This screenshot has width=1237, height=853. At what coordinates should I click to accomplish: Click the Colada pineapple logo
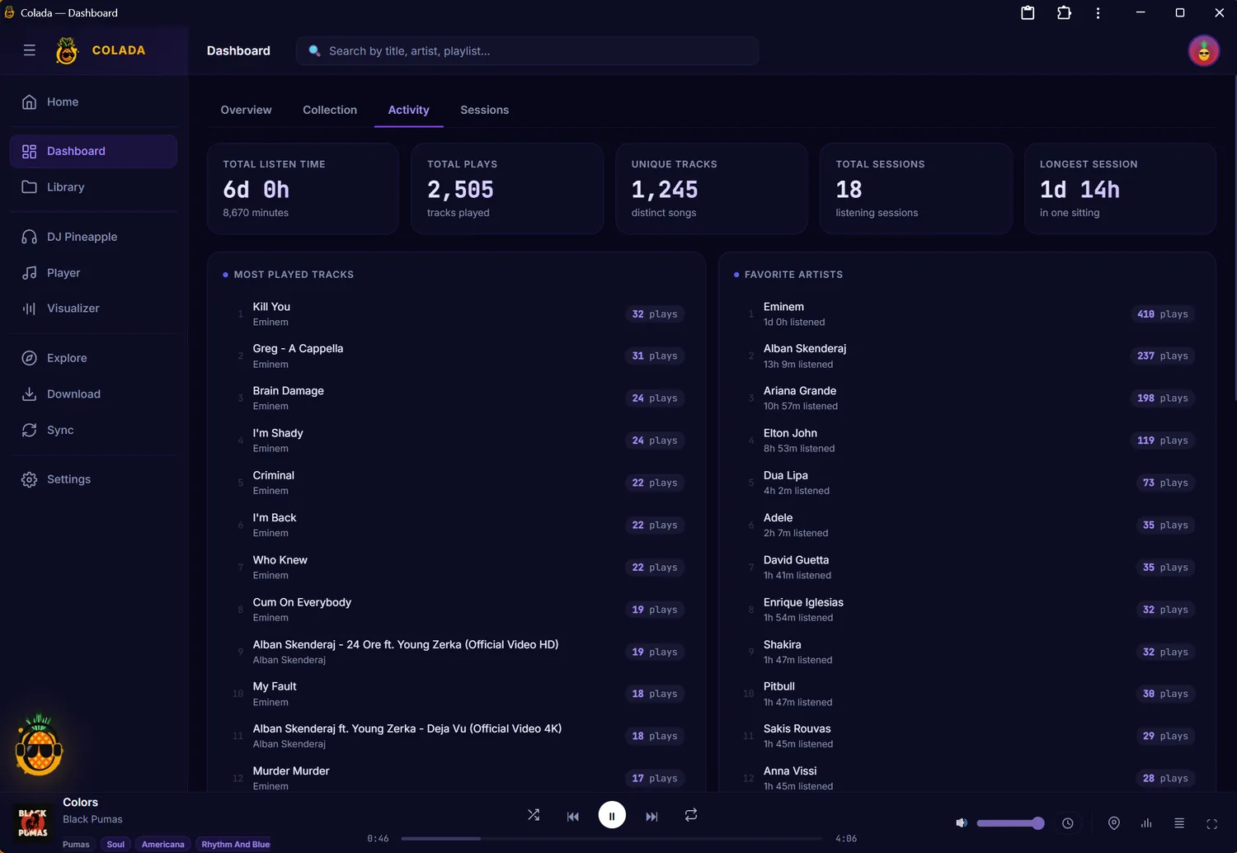[67, 50]
